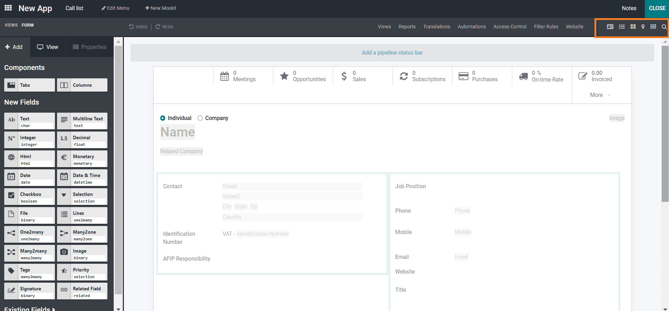669x311 pixels.
Task: Click the Name field placeholder
Action: 177,132
